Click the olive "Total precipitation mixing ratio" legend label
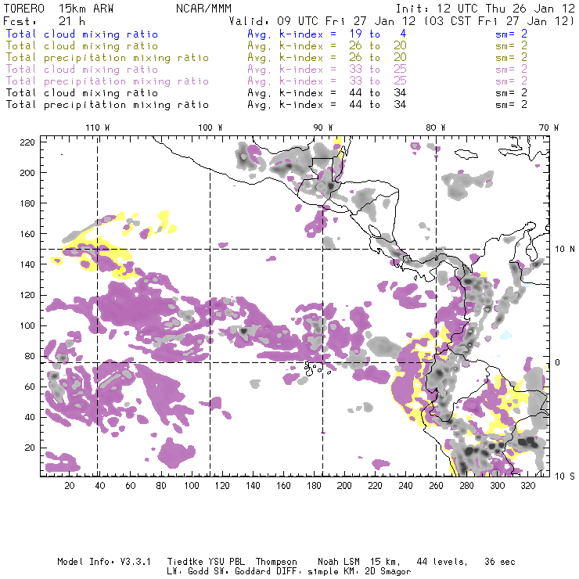 pos(107,58)
